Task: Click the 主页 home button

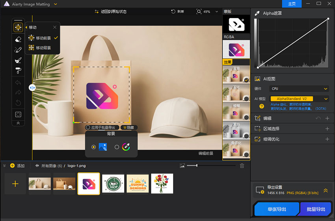Action: pyautogui.click(x=292, y=4)
